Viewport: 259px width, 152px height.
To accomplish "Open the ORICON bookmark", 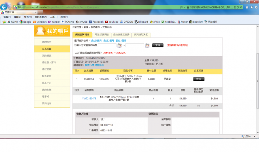I will pyautogui.click(x=126, y=22).
